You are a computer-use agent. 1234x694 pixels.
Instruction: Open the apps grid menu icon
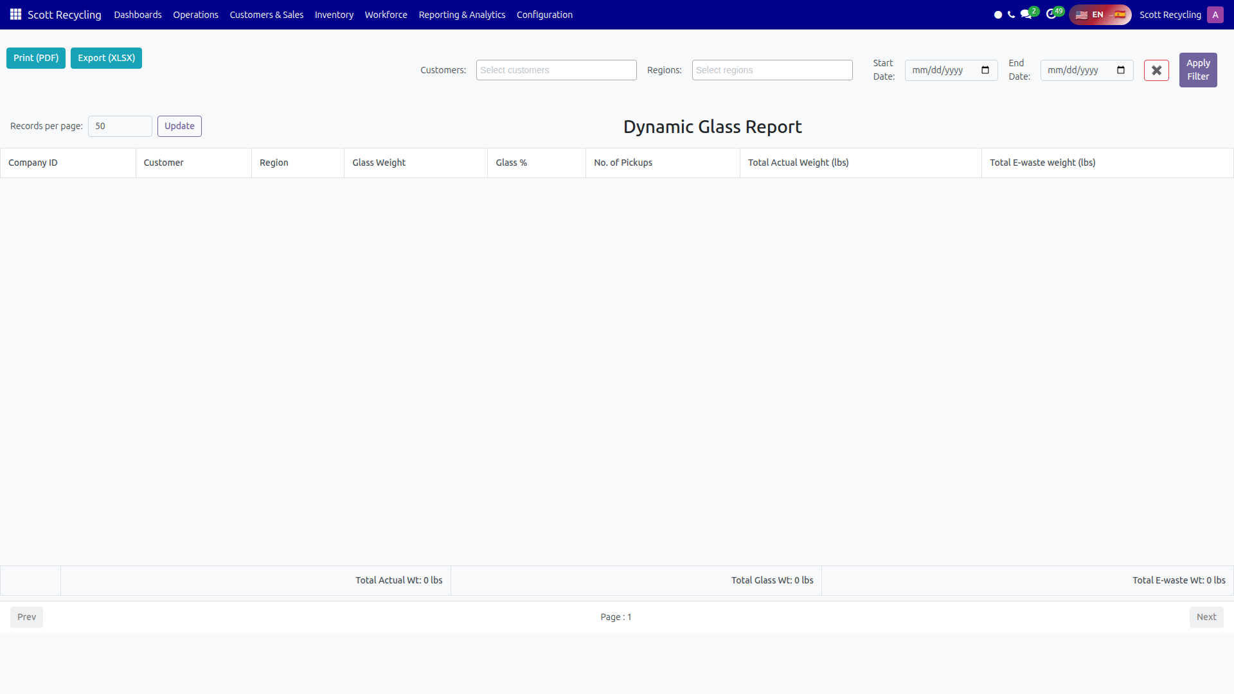(x=15, y=14)
